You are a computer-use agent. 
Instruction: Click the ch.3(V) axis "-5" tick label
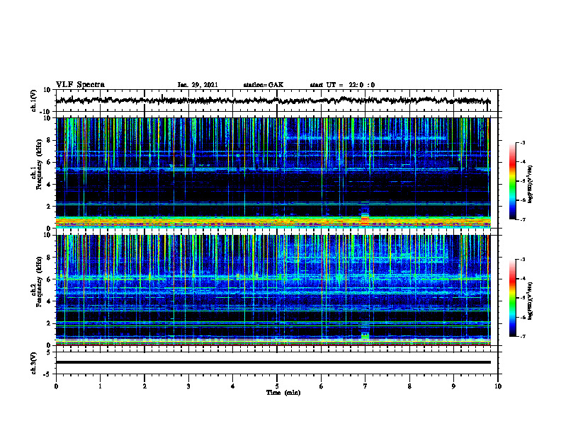click(x=47, y=374)
